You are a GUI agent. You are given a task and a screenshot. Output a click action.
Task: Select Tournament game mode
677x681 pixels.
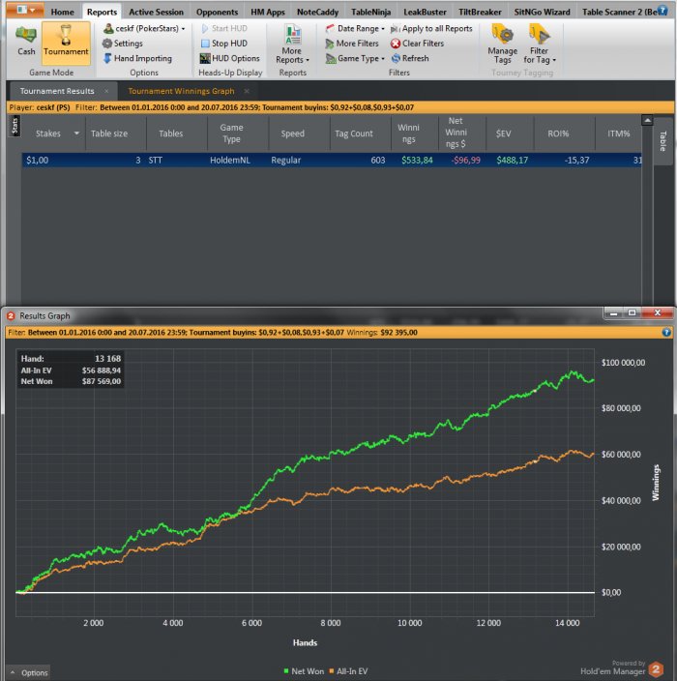pyautogui.click(x=66, y=43)
